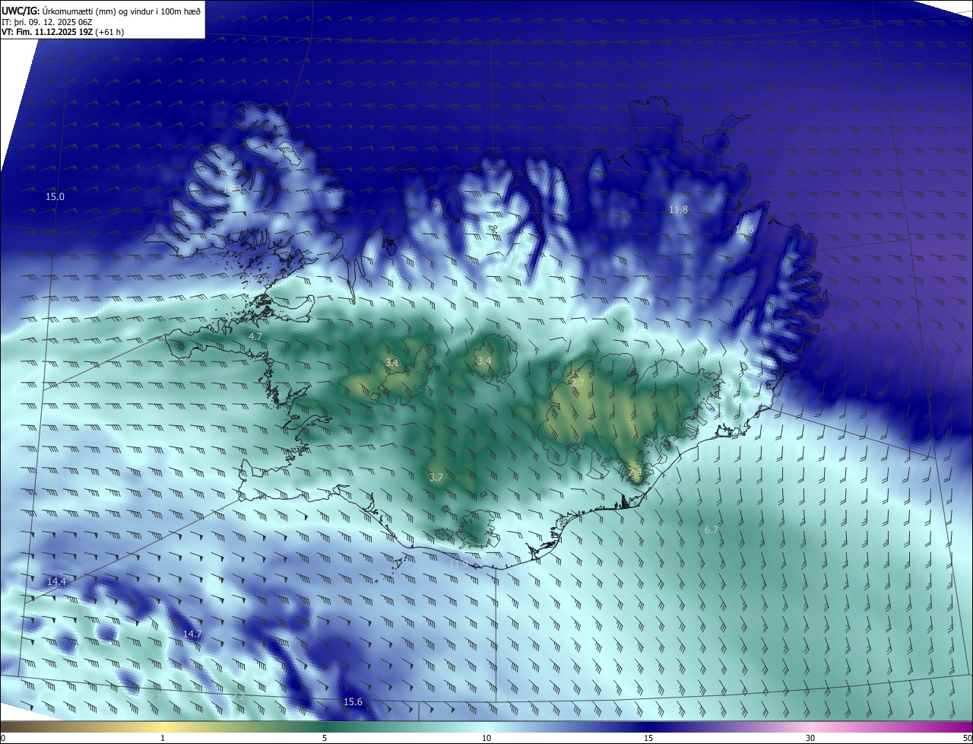Select the 11.8 value label
This screenshot has width=973, height=744.
tap(678, 209)
